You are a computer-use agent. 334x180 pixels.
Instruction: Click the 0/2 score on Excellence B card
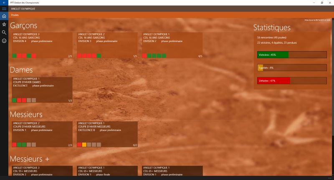pos(135,145)
